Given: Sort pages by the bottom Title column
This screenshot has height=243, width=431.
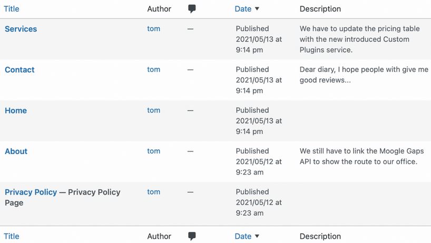Looking at the screenshot, I should 12,236.
